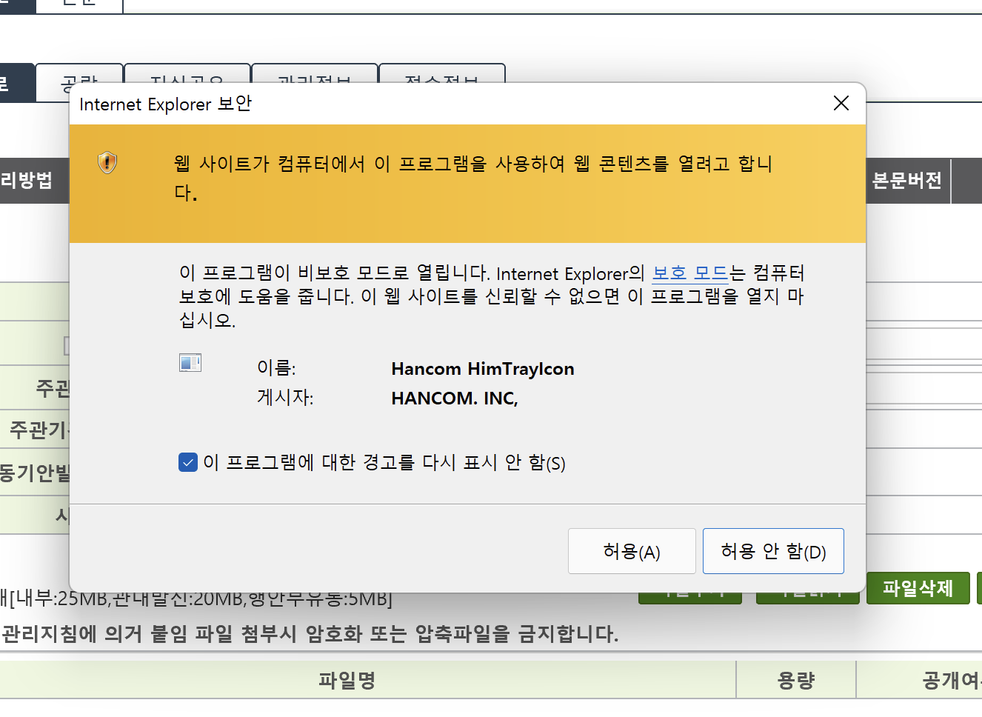Click the Hancom HimTrayIcon program icon
Viewport: 982px width, 717px height.
[190, 362]
